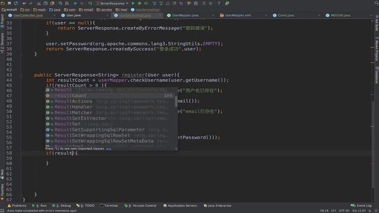Click the Revert purple arrow icon

[x=181, y=4]
